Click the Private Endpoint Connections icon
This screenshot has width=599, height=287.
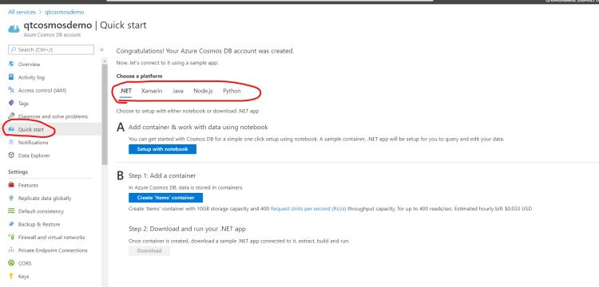[11, 250]
